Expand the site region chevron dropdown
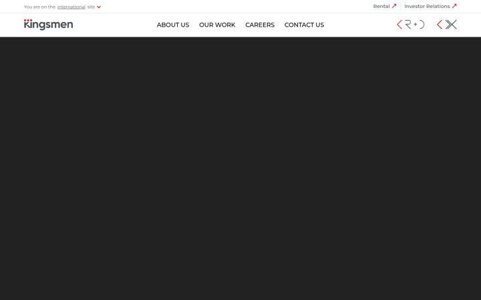The height and width of the screenshot is (300, 481). [99, 7]
